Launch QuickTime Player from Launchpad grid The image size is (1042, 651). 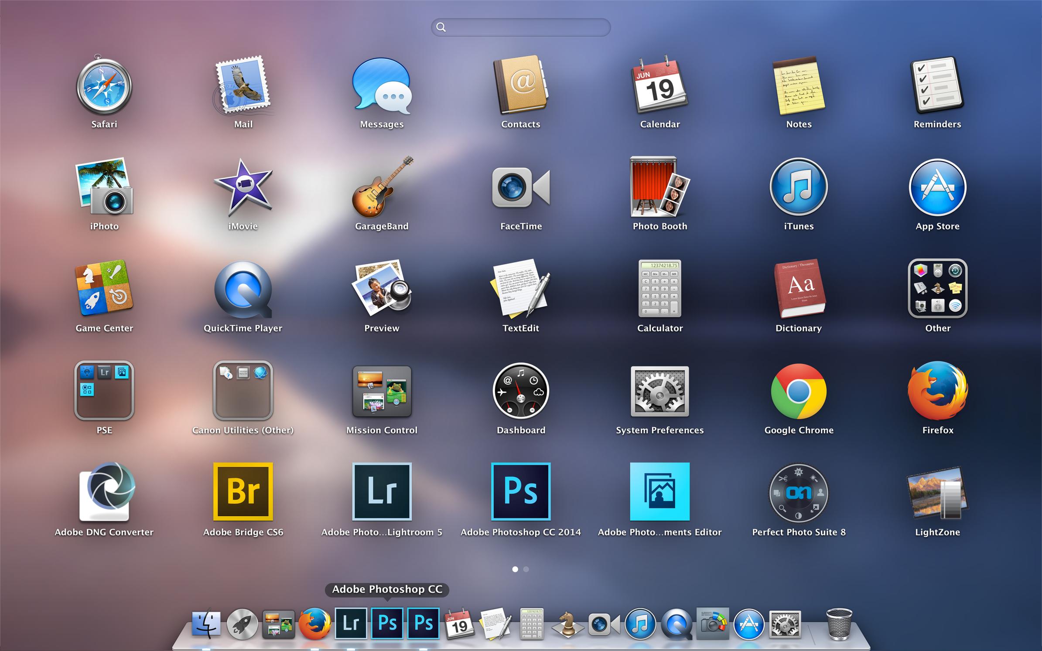pyautogui.click(x=243, y=289)
